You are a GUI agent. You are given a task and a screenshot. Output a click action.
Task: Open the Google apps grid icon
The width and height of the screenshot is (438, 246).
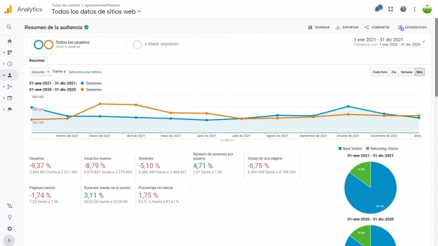(x=390, y=9)
